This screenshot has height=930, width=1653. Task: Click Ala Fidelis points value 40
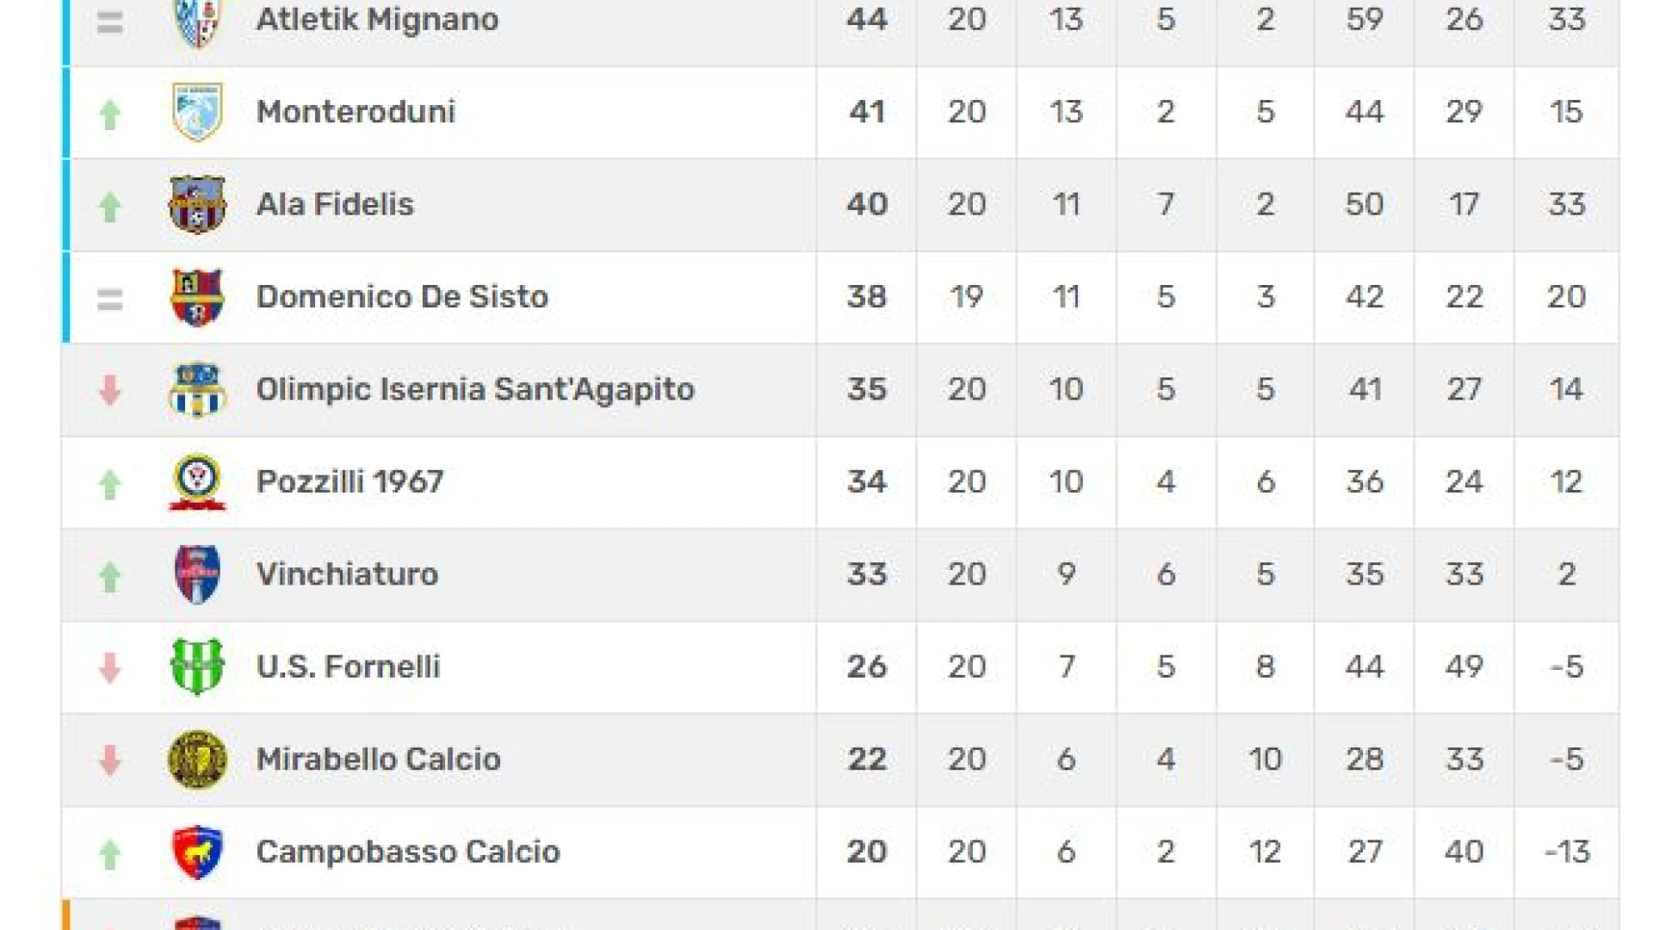tap(867, 205)
